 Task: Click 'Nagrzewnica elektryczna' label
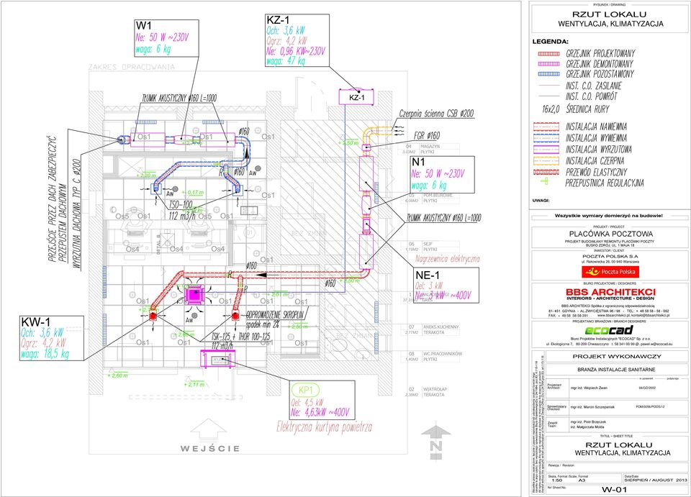tap(447, 259)
